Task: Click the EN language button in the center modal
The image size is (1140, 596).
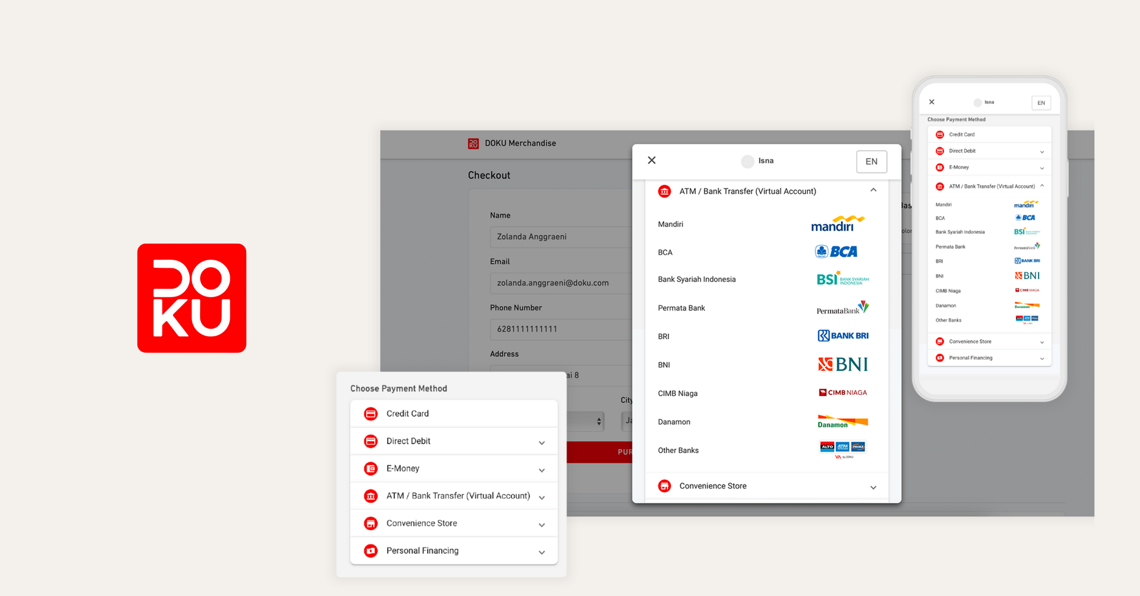Action: [872, 162]
